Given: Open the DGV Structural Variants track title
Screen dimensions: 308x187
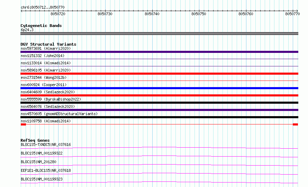Looking at the screenshot, I should (x=48, y=44).
